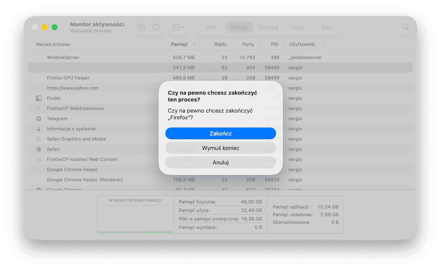Select the WindowServer process name
The image size is (441, 271).
pyautogui.click(x=63, y=57)
